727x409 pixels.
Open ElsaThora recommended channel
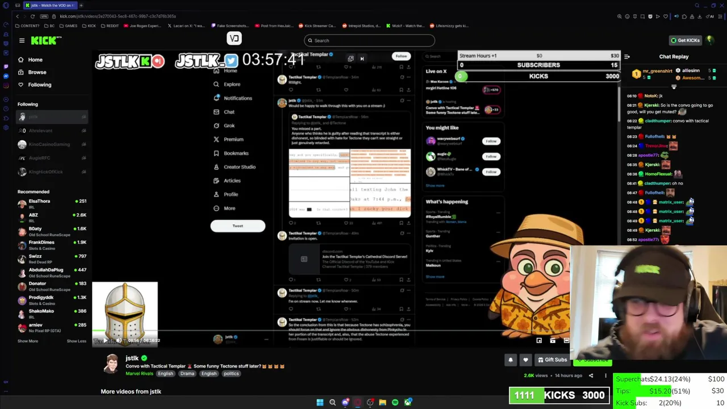(52, 203)
